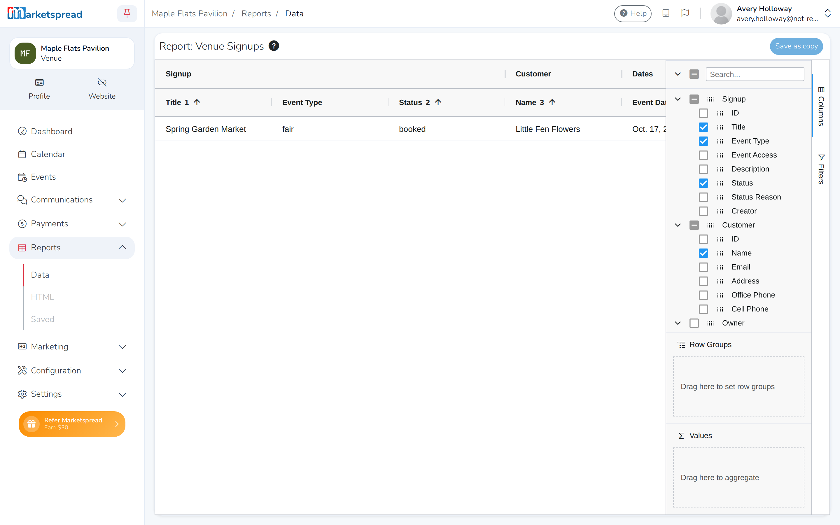Open the account switcher chevrons
Viewport: 840px width, 525px height.
(x=827, y=13)
